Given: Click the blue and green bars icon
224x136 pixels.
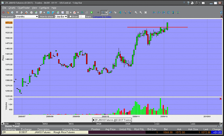Looking at the screenshot, I should [x=82, y=12].
